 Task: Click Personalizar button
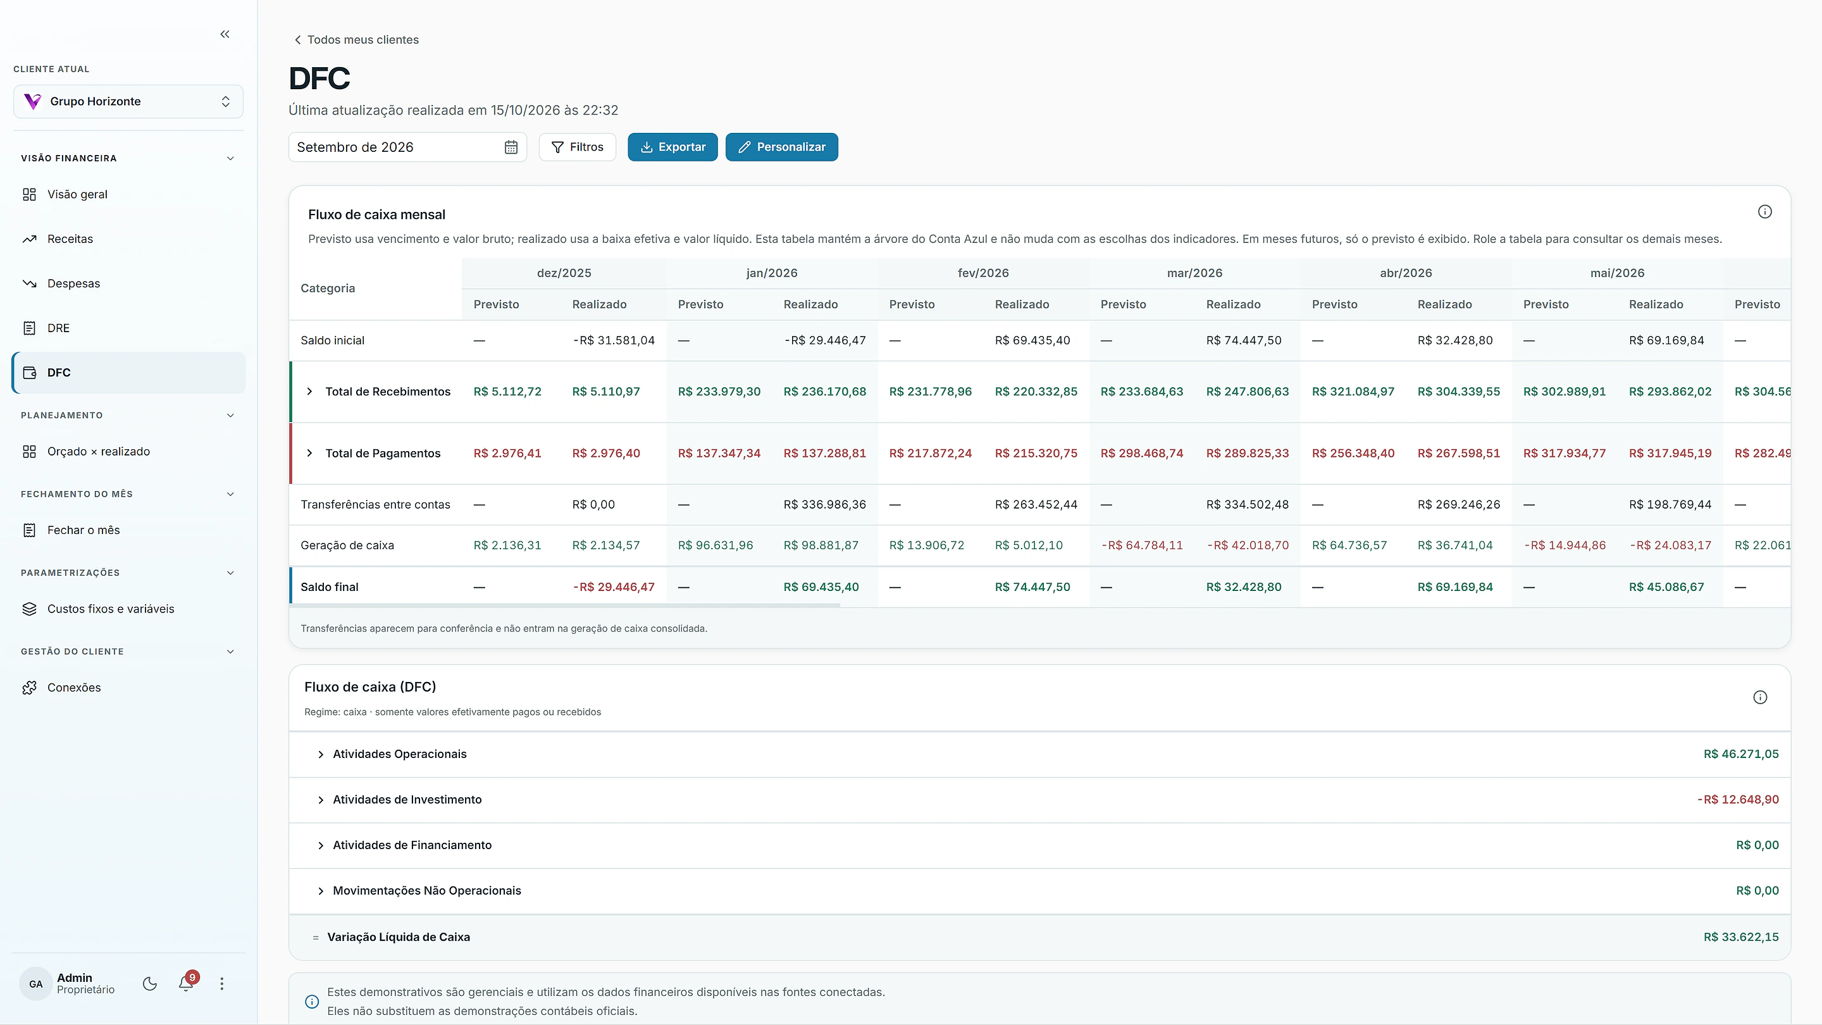pyautogui.click(x=781, y=147)
